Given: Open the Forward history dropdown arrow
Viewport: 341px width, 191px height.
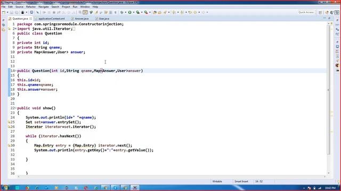Looking at the screenshot, I should [207, 12].
